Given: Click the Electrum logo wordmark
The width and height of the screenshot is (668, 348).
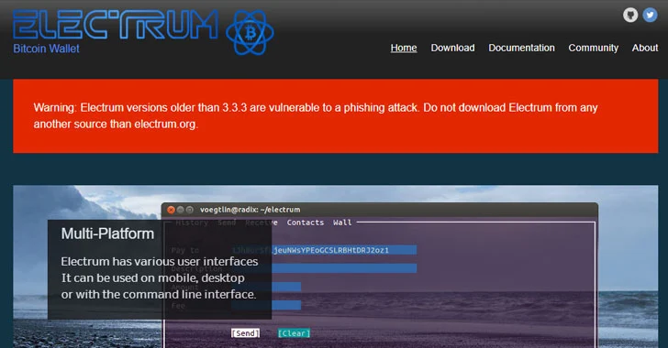Looking at the screenshot, I should click(x=116, y=25).
